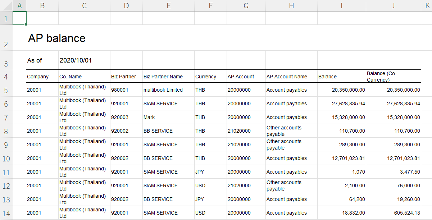Select the -289,300.00 balance in column I

pyautogui.click(x=342, y=145)
